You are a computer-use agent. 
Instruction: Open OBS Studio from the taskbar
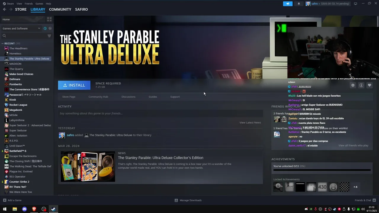click(44, 209)
